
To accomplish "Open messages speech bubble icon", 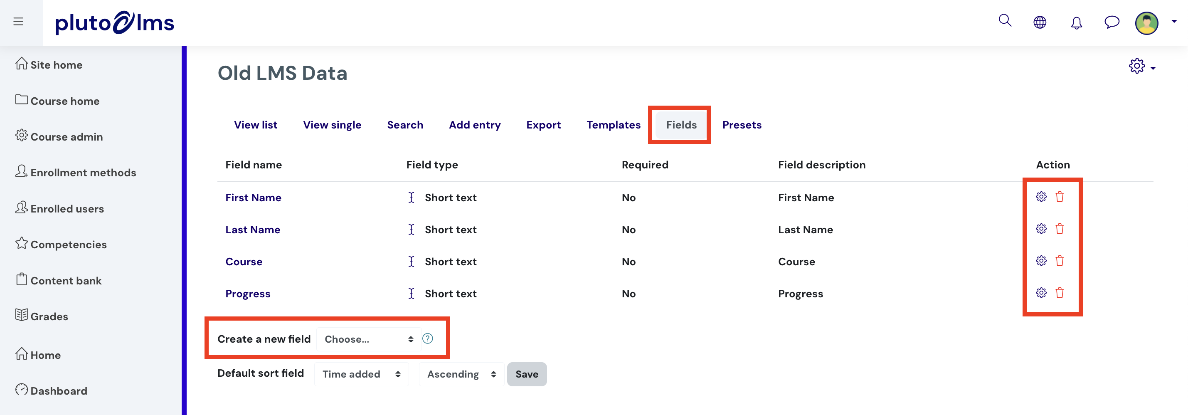I will point(1112,22).
